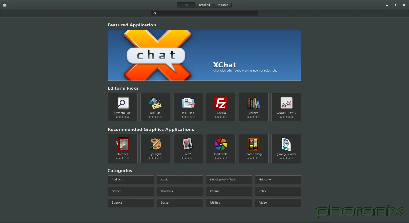The image size is (409, 223).
Task: Switch to the Updates tab
Action: [222, 5]
